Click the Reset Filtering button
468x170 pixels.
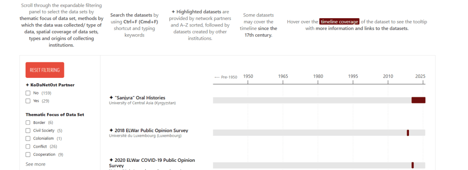point(45,70)
